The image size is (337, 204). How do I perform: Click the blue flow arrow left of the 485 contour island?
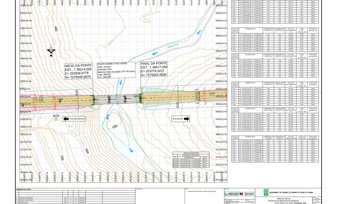(x=108, y=117)
